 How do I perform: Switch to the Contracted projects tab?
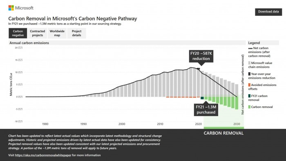click(38, 33)
